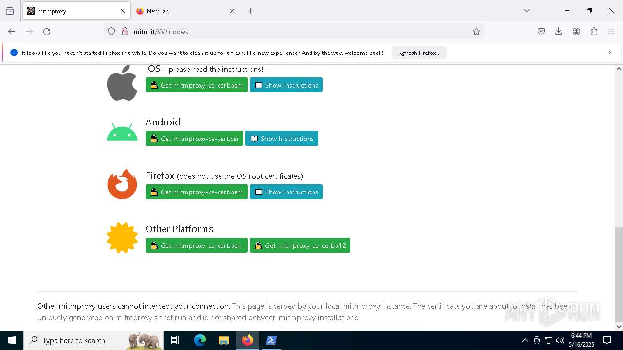Download Android mitmproxy-ca-cert.cer
623x350 pixels.
[x=194, y=139]
